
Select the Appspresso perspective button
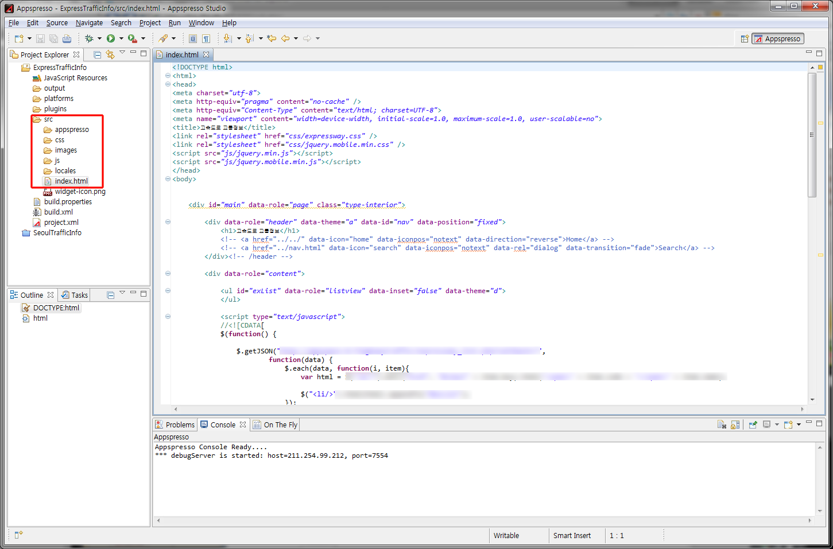[778, 38]
